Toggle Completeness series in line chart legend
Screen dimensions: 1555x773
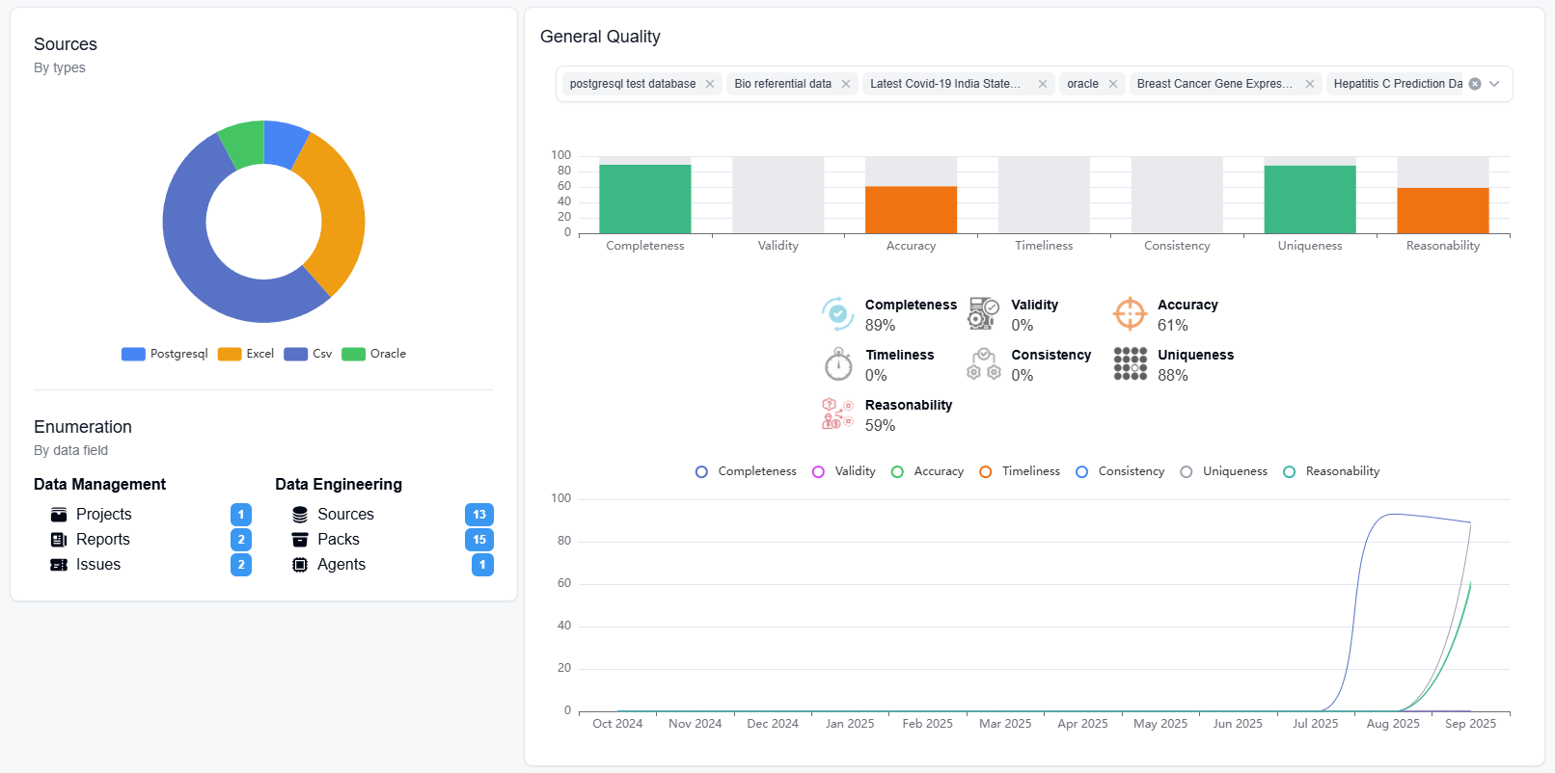pyautogui.click(x=746, y=471)
